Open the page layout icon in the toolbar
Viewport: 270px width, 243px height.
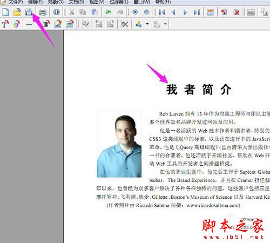coord(211,12)
